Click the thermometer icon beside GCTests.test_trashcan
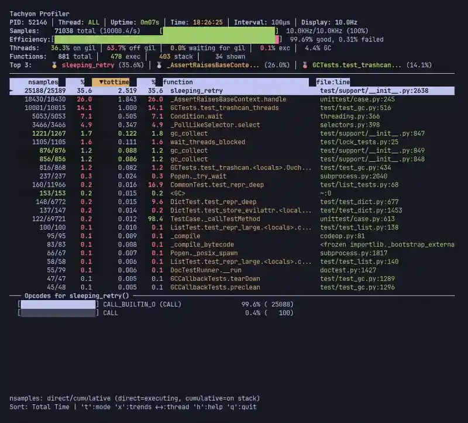 [x=304, y=65]
